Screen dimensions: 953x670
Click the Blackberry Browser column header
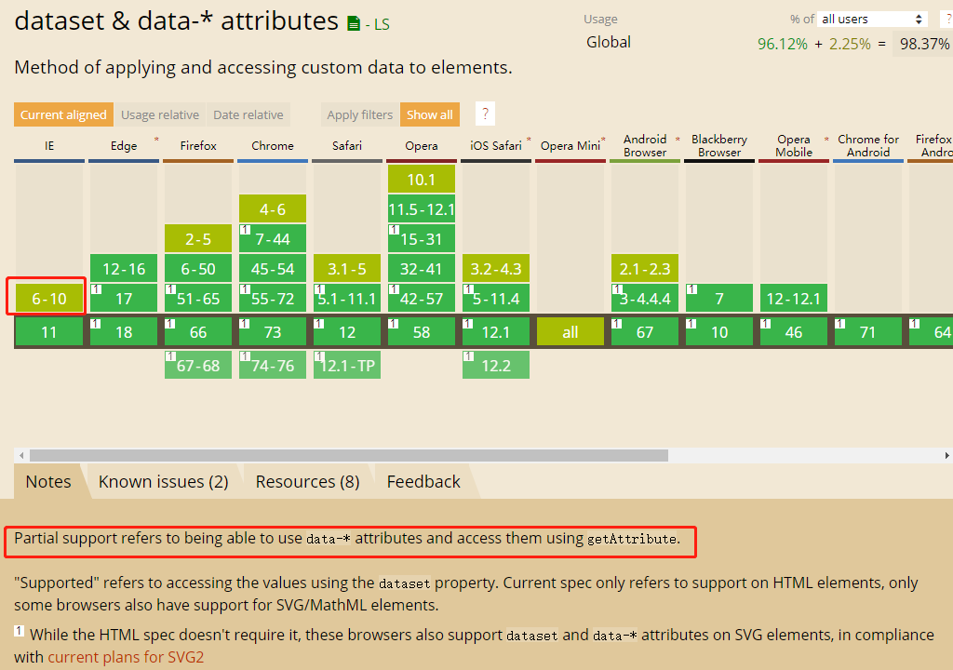pyautogui.click(x=719, y=146)
